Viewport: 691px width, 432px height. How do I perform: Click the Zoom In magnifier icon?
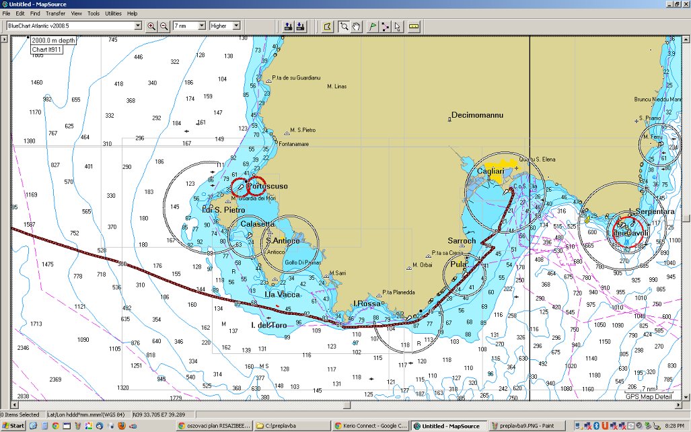coord(151,26)
